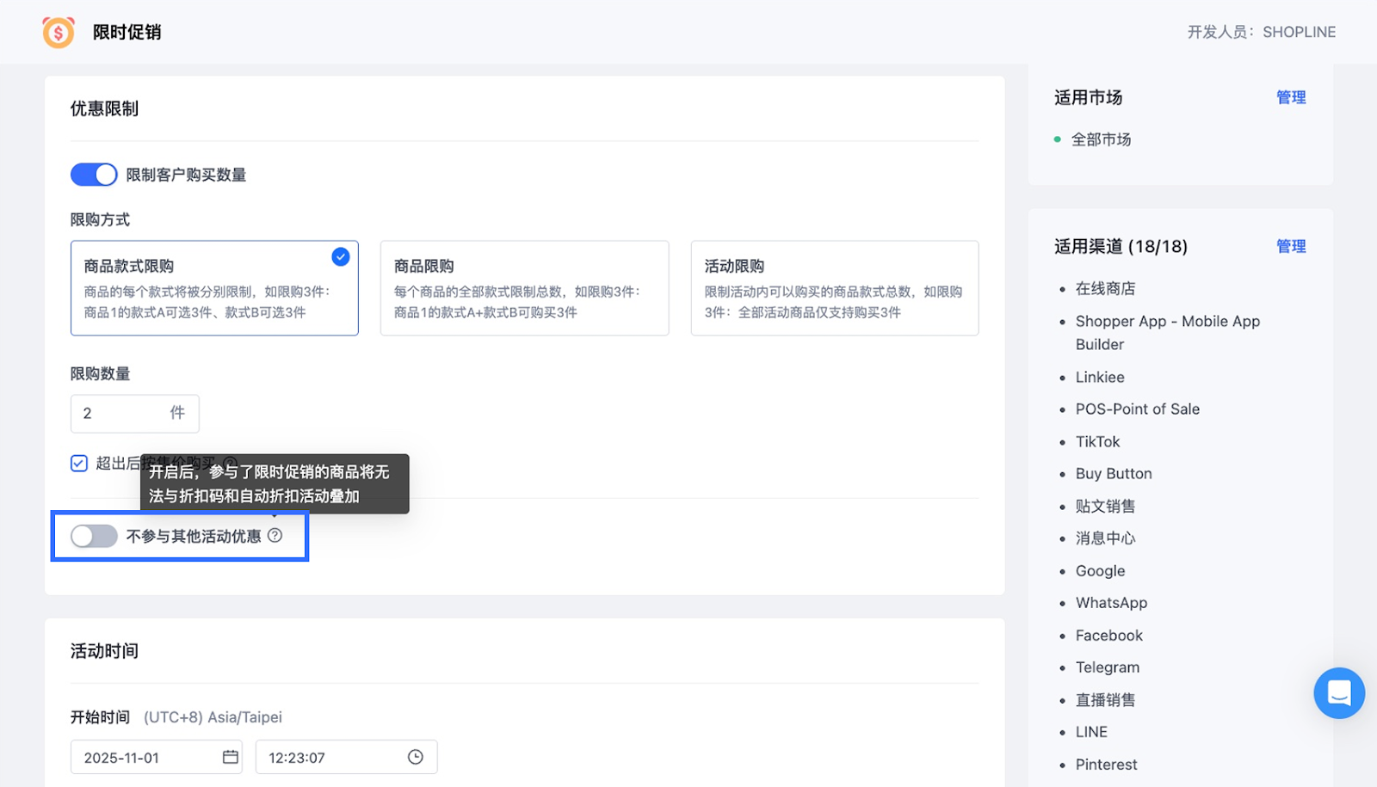
Task: Enable 不参与其他活动优惠 switch
Action: click(94, 536)
